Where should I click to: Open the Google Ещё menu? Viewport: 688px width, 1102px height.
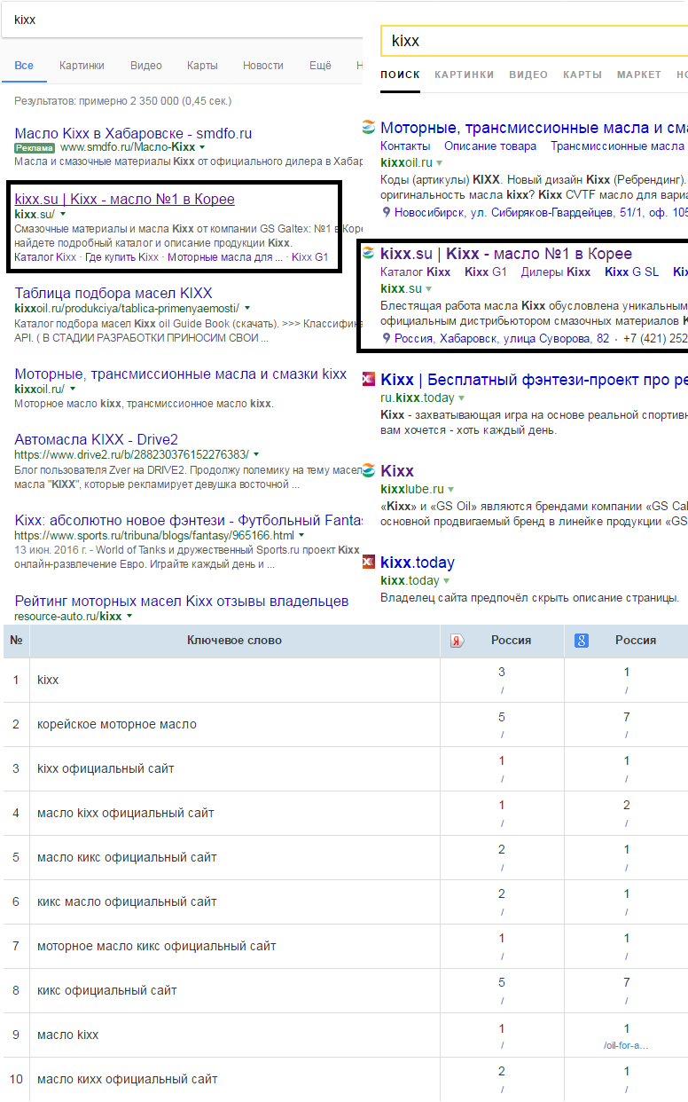pyautogui.click(x=320, y=66)
